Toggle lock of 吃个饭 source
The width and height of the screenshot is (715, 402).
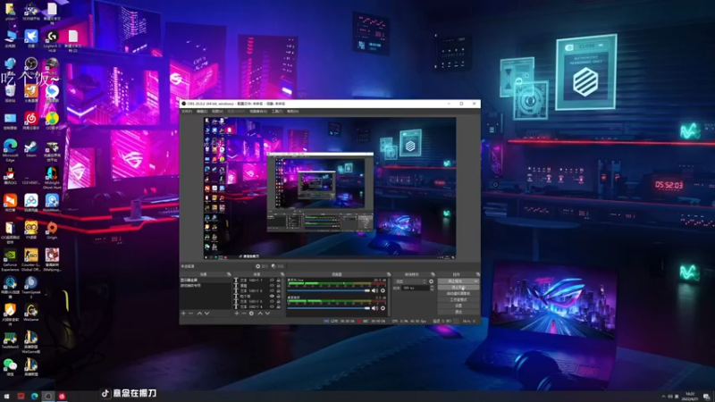279,297
